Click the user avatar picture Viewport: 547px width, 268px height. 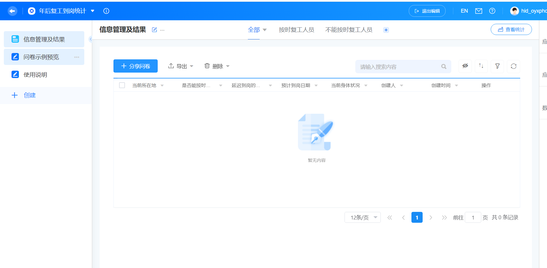point(515,11)
